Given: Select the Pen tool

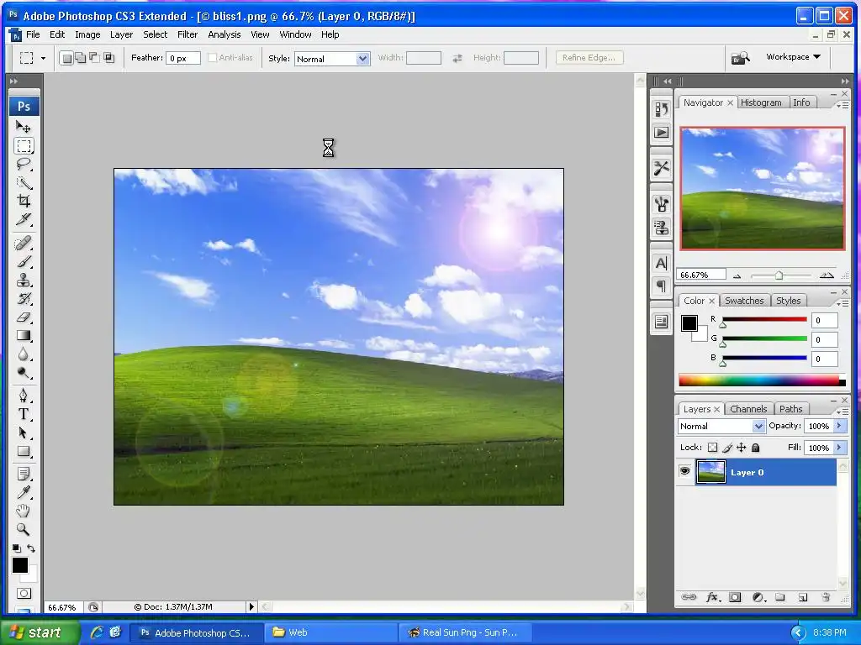Looking at the screenshot, I should tap(23, 396).
